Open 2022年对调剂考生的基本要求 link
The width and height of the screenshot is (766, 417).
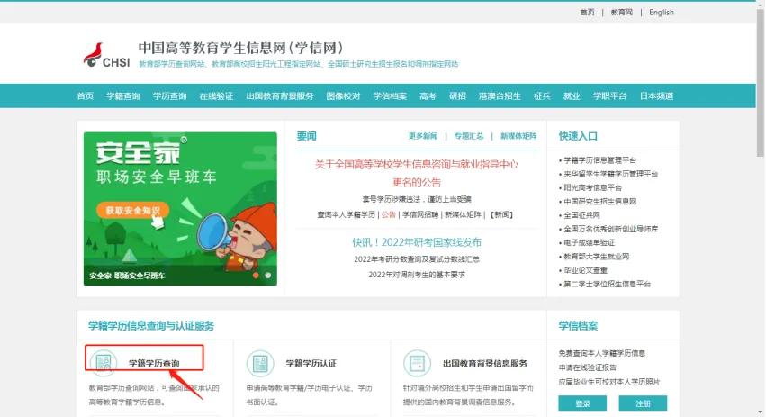417,275
